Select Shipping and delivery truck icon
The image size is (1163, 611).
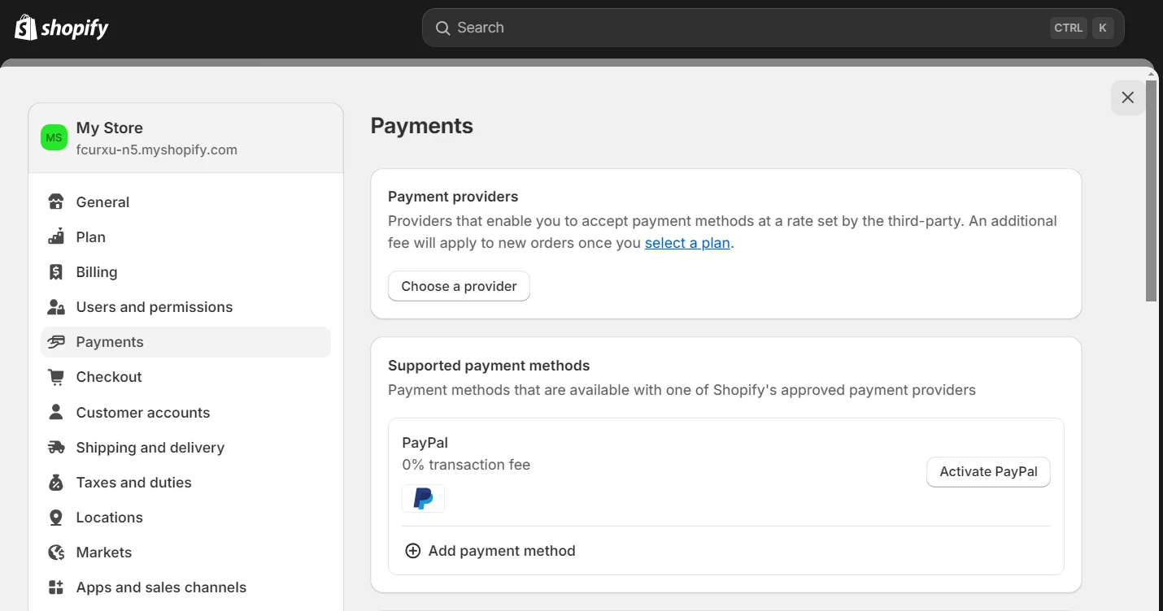click(x=56, y=447)
